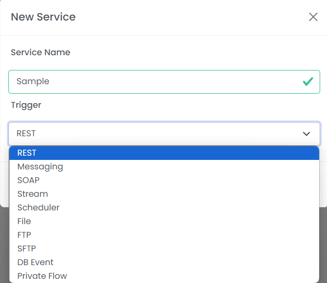Choose the SFTP trigger option
Viewport: 327px width, 283px height.
pyautogui.click(x=164, y=249)
